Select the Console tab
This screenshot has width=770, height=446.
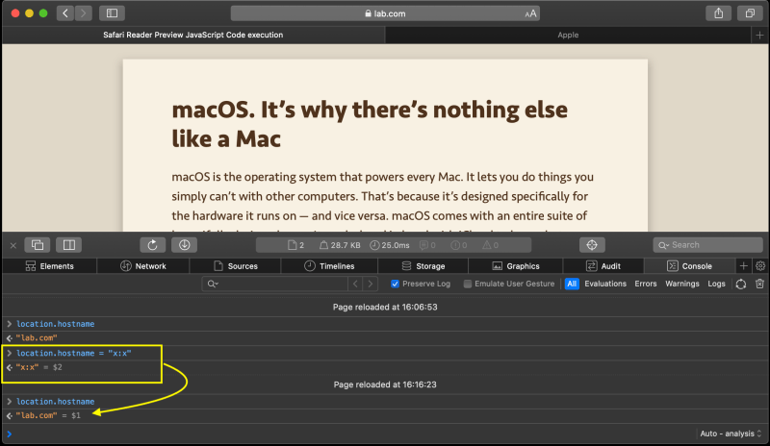pos(689,266)
